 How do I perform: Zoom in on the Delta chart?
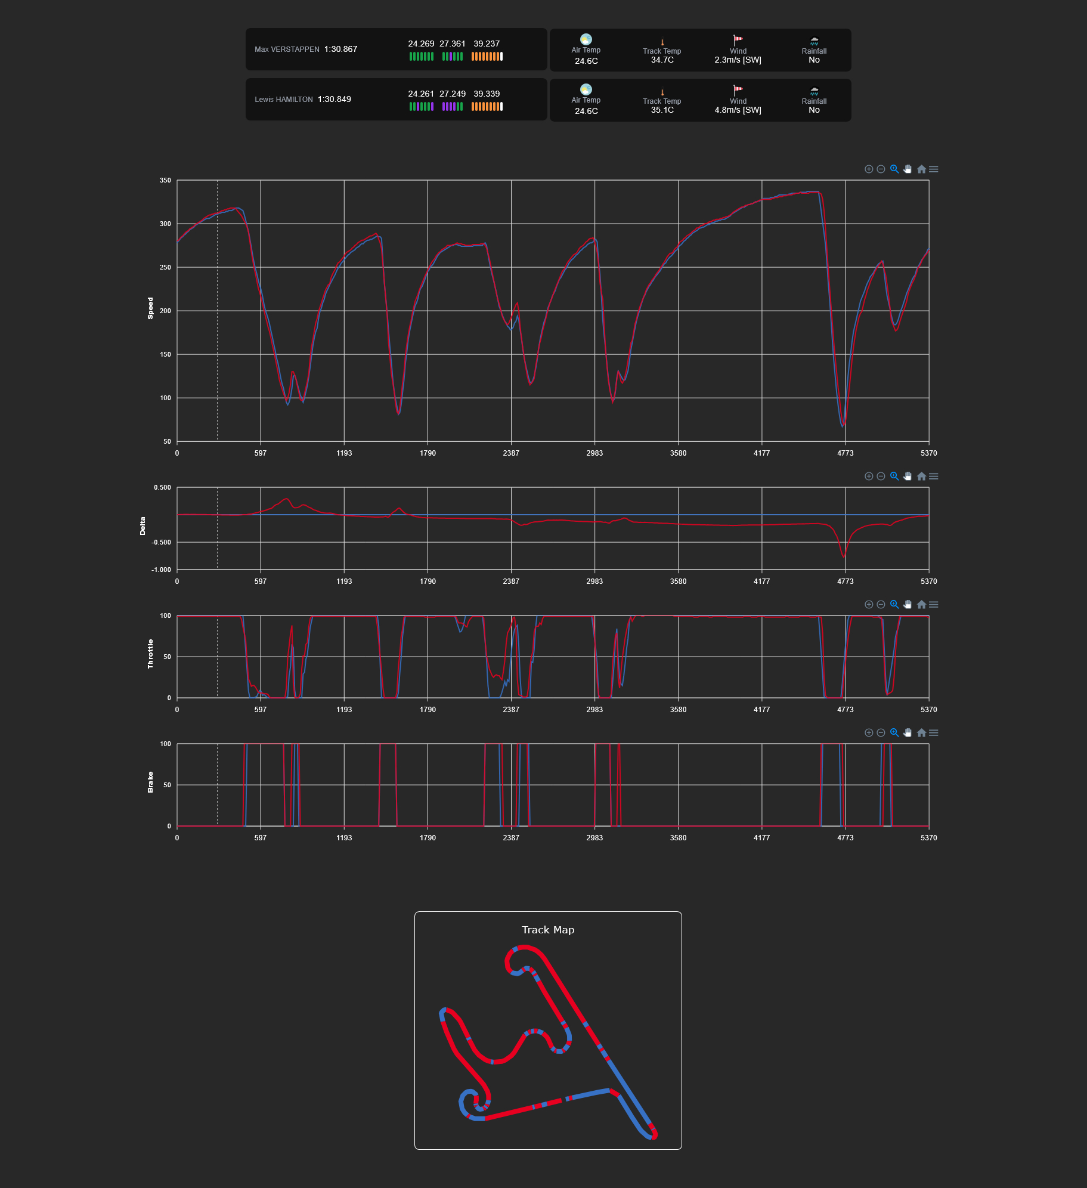pyautogui.click(x=869, y=477)
